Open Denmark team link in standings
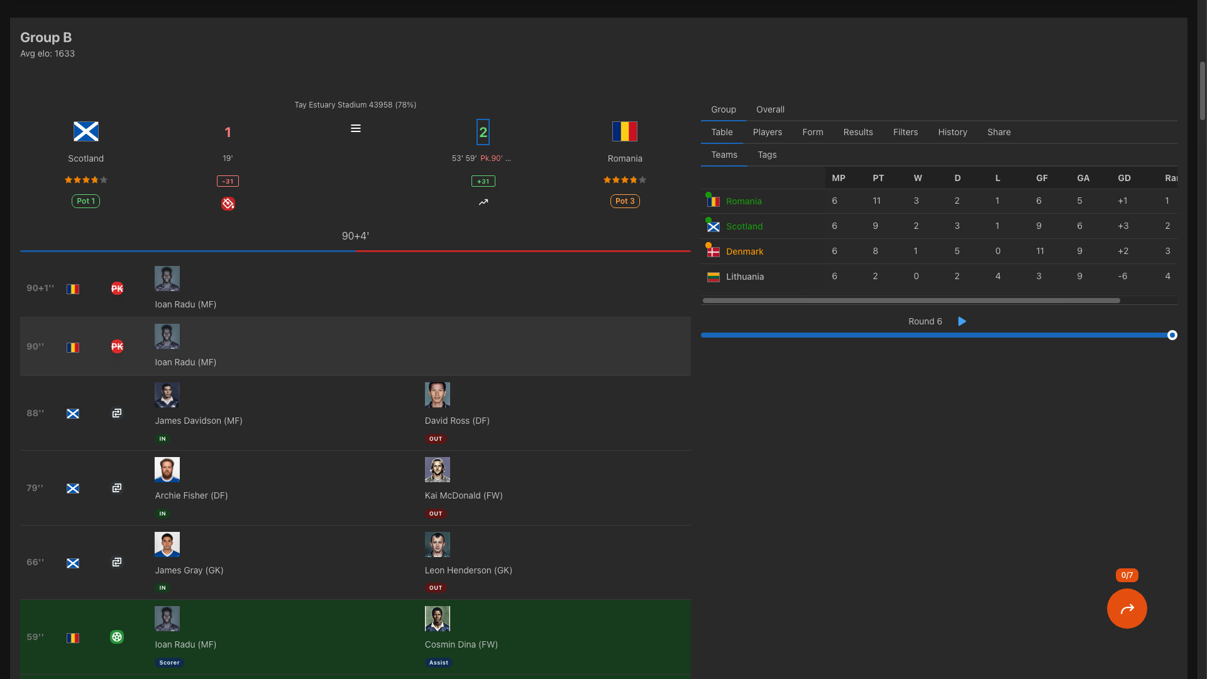 point(744,251)
